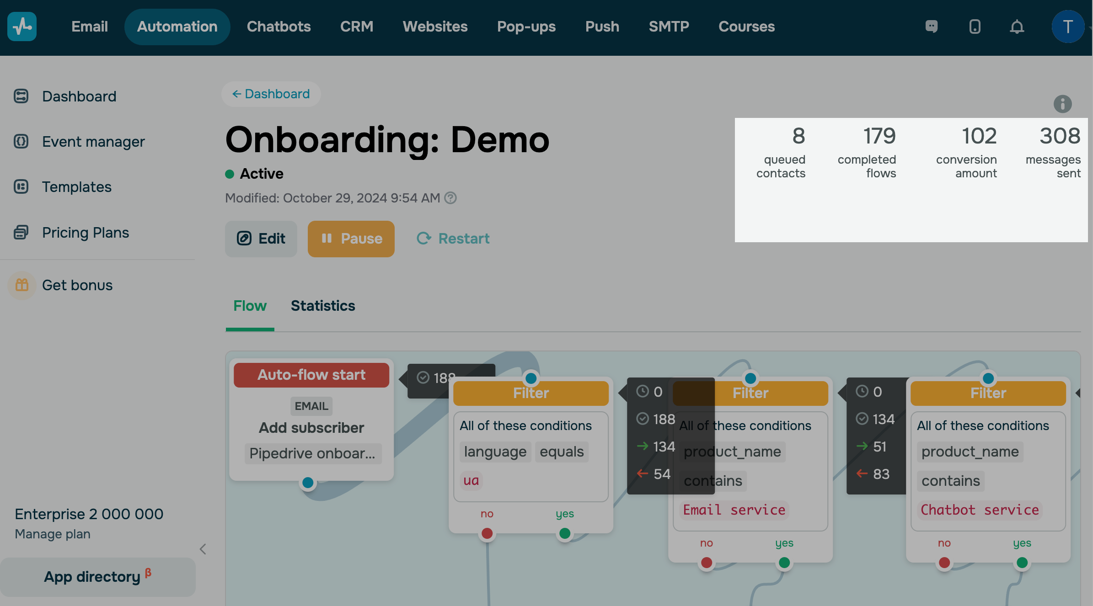
Task: Click the Get bonus gift icon
Action: (22, 285)
